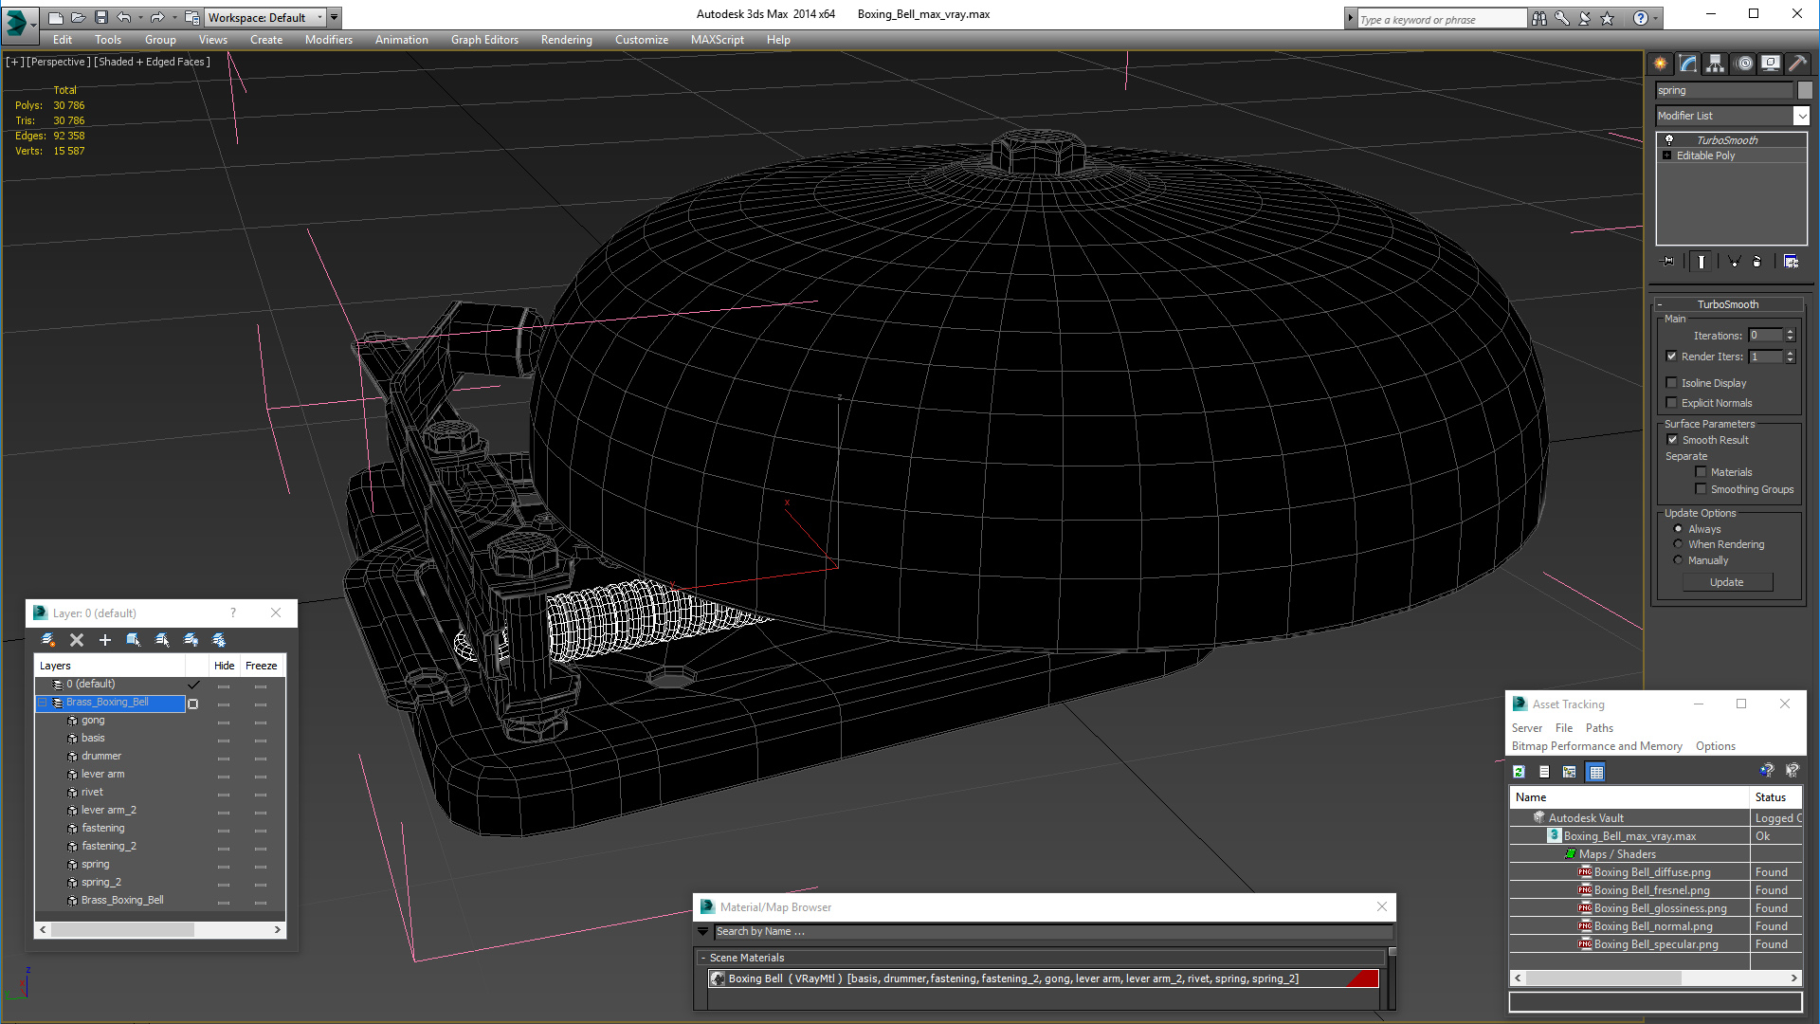Click the delete layer X icon
This screenshot has width=1820, height=1024.
(77, 640)
